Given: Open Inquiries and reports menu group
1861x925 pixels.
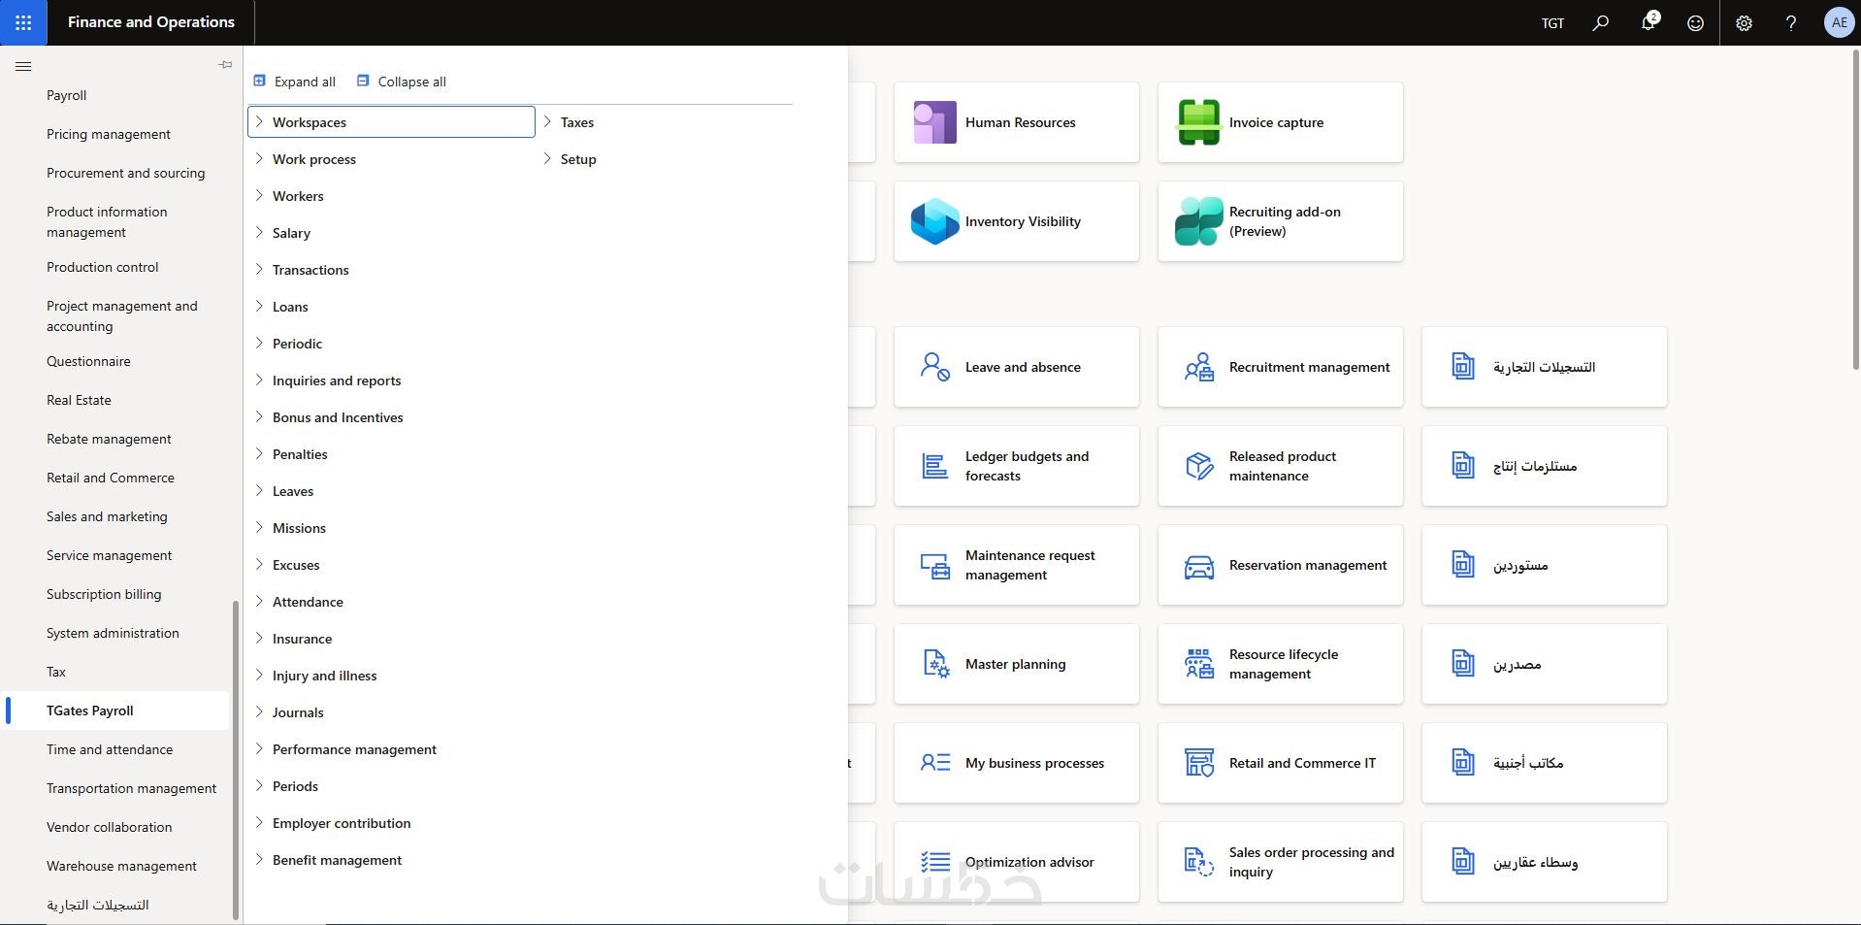Looking at the screenshot, I should tap(391, 380).
